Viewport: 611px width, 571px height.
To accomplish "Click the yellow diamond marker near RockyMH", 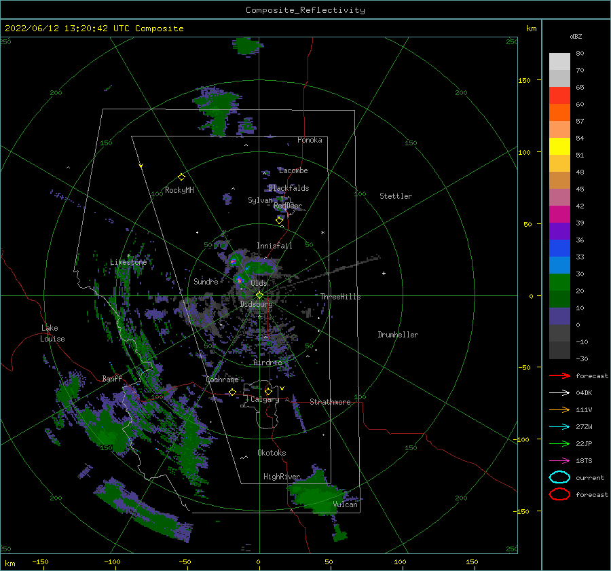I will tap(181, 177).
